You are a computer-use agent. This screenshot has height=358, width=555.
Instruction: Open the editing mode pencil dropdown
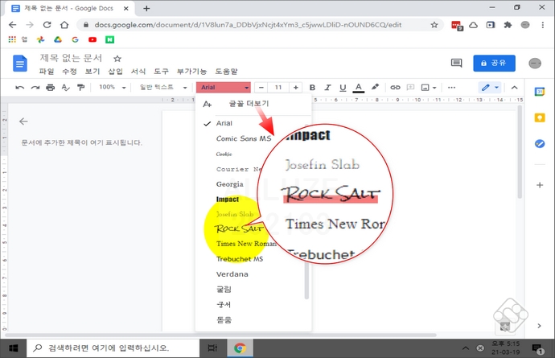coord(490,88)
